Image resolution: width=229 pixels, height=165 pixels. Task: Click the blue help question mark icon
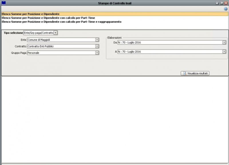pos(226,9)
